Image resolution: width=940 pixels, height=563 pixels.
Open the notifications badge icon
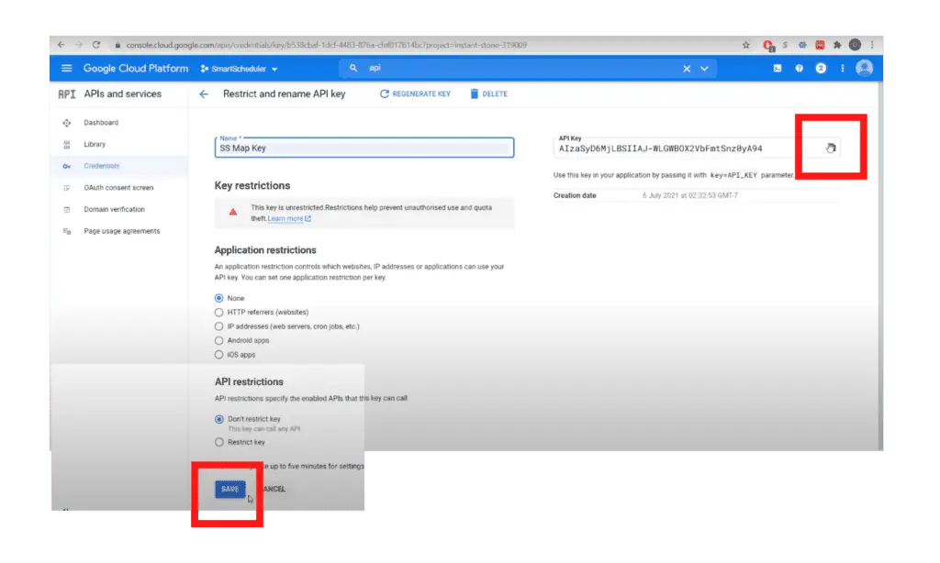(x=821, y=69)
